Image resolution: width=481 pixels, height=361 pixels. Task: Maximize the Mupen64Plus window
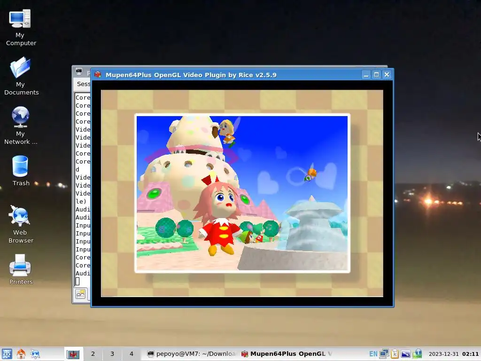point(376,75)
